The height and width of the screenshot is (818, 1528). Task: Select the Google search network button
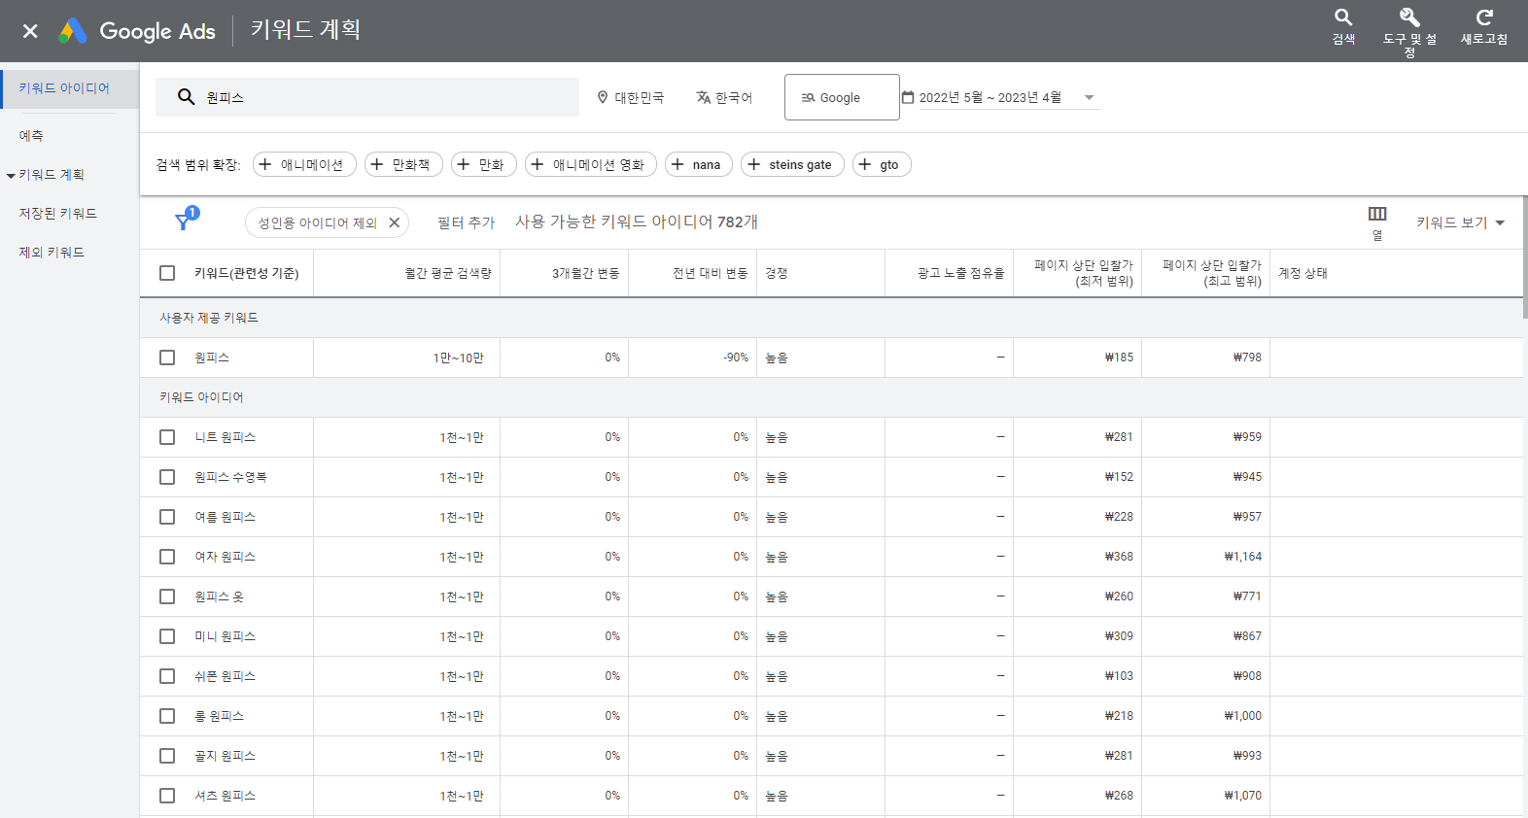pos(842,97)
